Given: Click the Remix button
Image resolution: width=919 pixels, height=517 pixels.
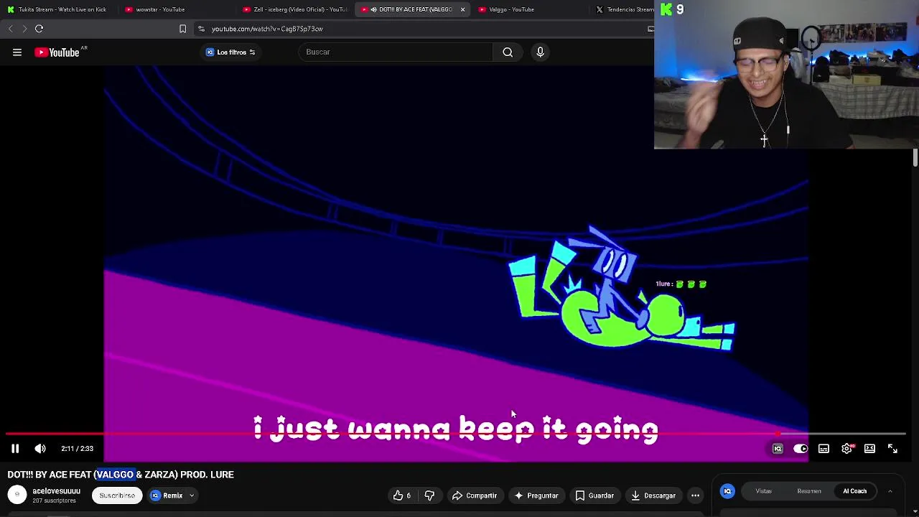Looking at the screenshot, I should click(167, 495).
